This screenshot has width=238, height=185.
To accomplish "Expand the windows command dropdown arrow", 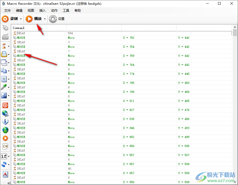I will (x=9, y=63).
